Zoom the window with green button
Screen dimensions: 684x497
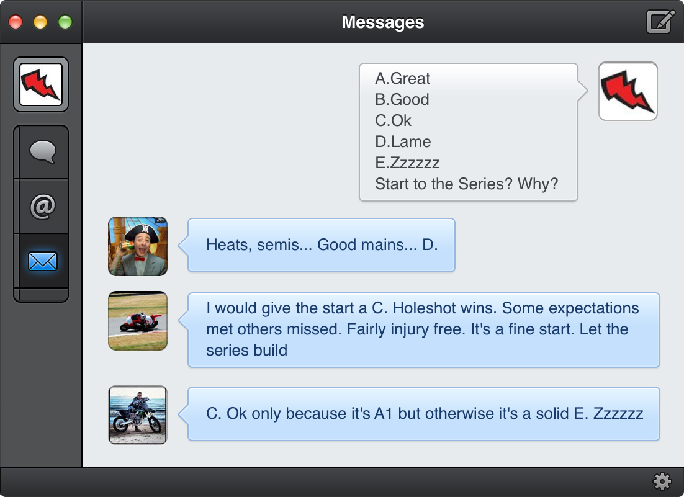65,23
